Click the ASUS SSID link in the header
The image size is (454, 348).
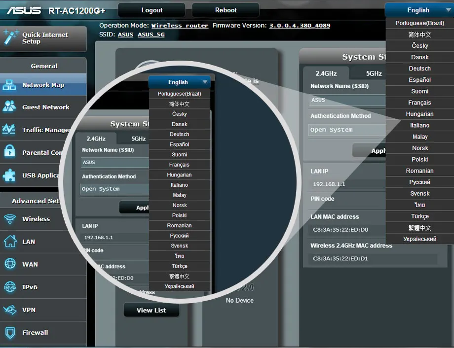[x=125, y=35]
